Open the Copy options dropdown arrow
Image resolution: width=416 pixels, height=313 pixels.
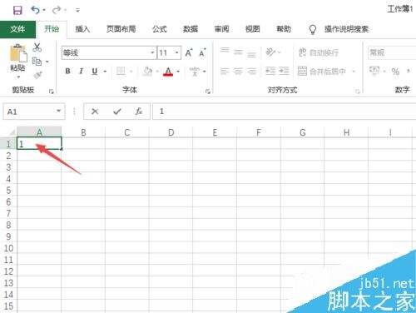point(47,62)
